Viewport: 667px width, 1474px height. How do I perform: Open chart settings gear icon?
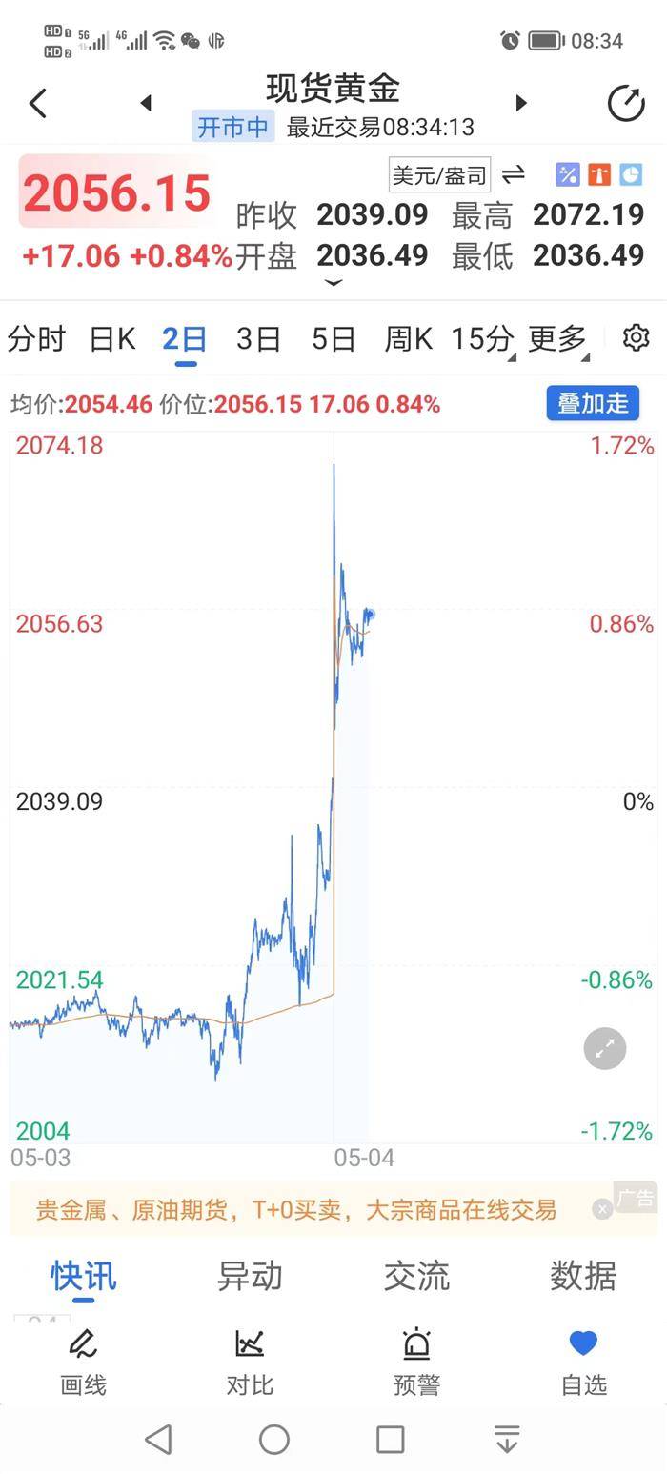coord(636,337)
